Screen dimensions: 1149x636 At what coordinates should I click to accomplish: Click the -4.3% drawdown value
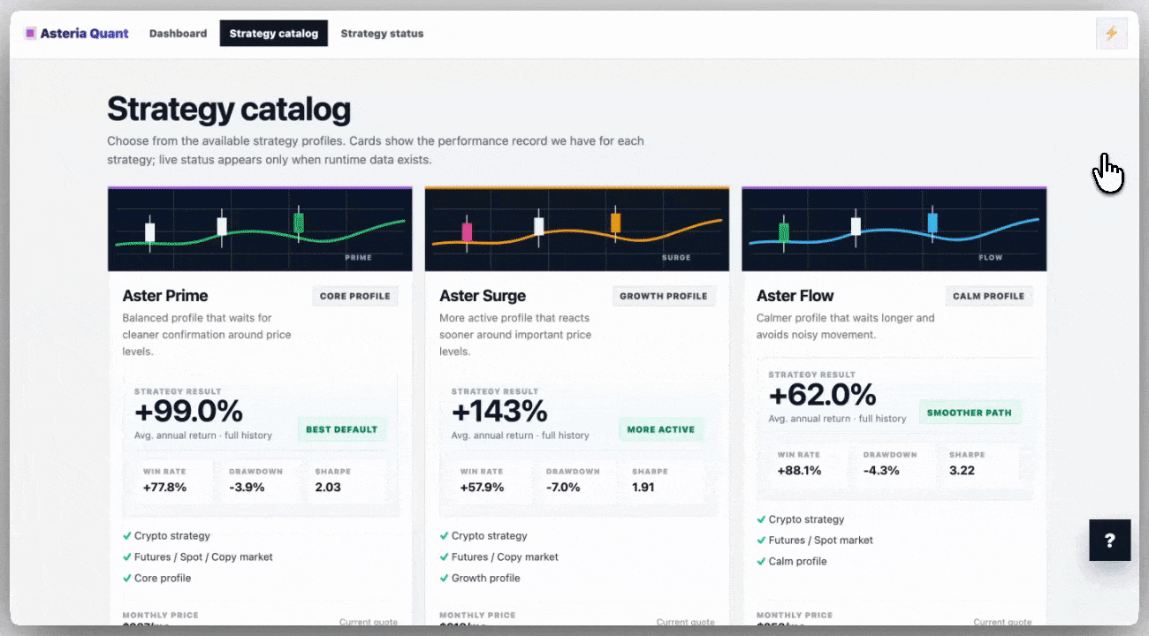coord(883,470)
